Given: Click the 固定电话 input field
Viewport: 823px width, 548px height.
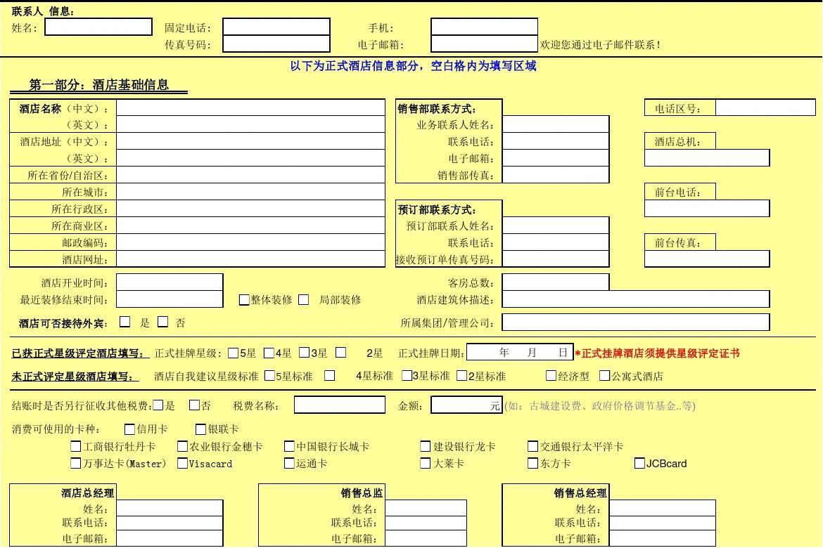Looking at the screenshot, I should pos(276,27).
